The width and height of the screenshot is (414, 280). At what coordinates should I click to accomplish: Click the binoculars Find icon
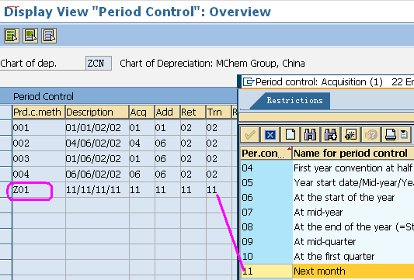[310, 135]
